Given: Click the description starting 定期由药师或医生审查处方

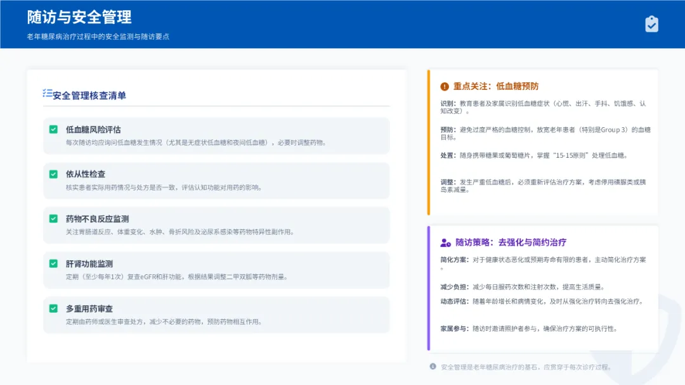Looking at the screenshot, I should coord(164,322).
